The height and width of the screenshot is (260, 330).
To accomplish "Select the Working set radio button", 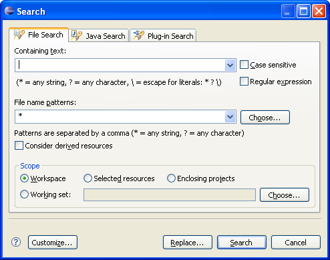I will [x=24, y=194].
